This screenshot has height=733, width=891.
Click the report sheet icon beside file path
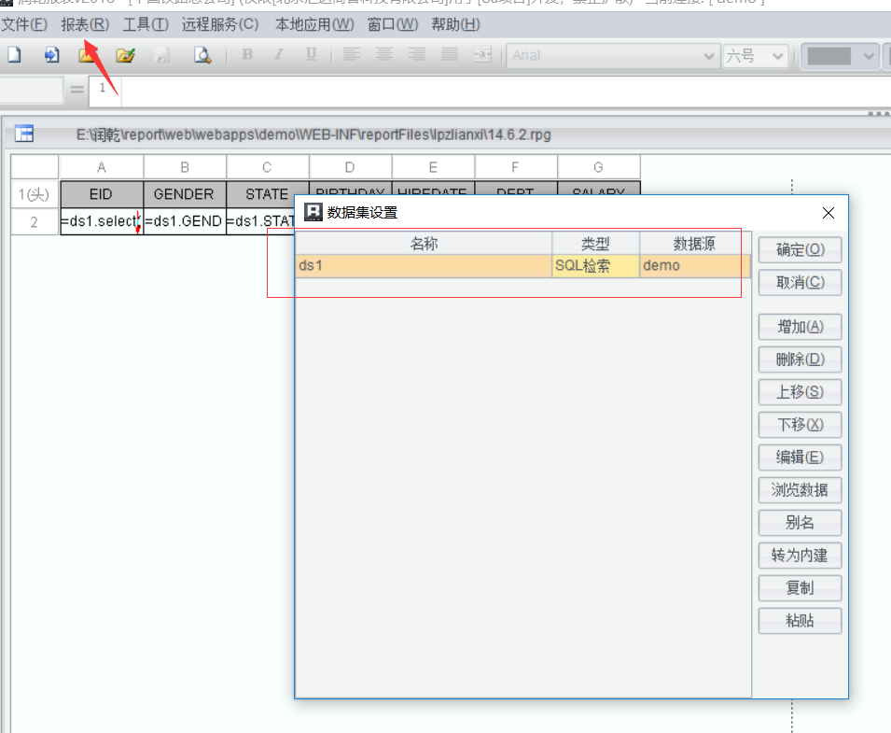pos(24,134)
